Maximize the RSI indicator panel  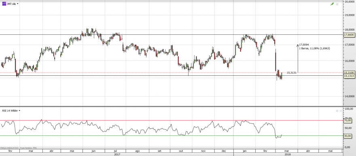[x=337, y=111]
